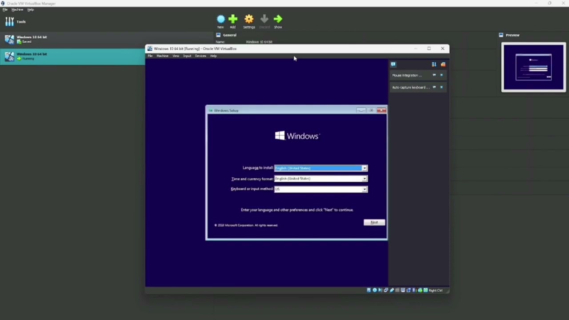
Task: Click the Auto capture keyboard notification text
Action: tap(411, 87)
